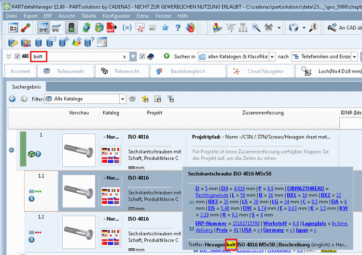Go back with blue left arrow
Viewport: 362px width, 255px height.
click(12, 99)
